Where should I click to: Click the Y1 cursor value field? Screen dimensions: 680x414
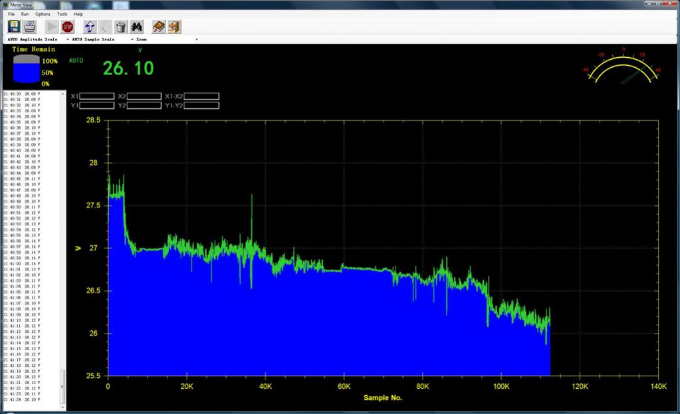[96, 106]
